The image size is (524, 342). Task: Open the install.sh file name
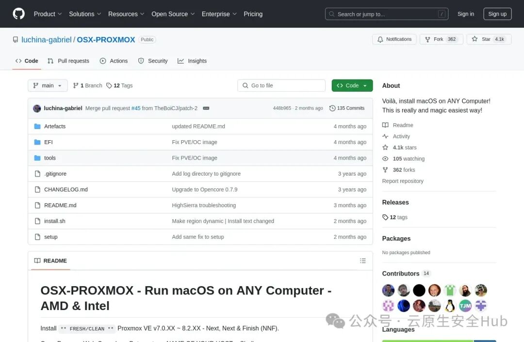coord(55,221)
